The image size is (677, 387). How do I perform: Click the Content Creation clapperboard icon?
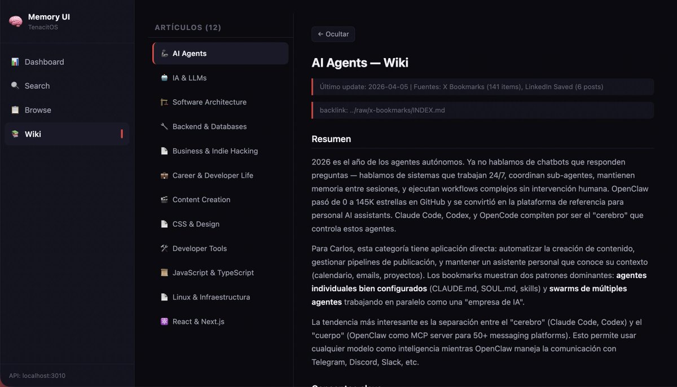(164, 200)
